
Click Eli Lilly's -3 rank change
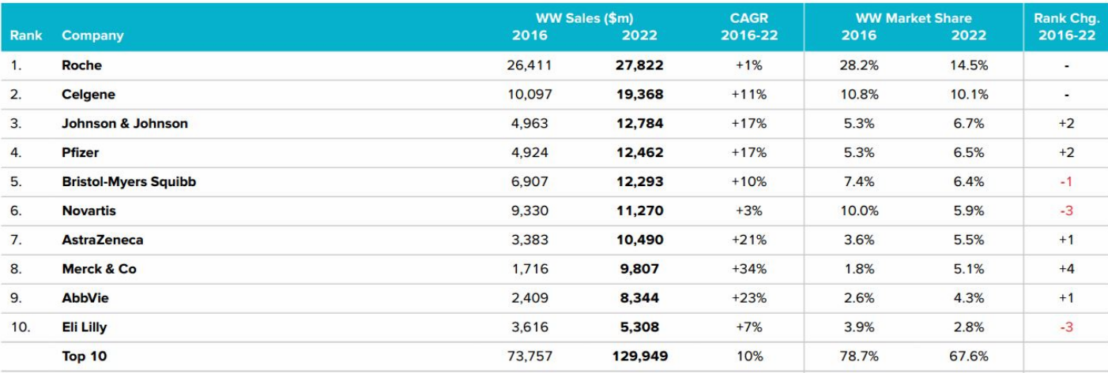1066,327
